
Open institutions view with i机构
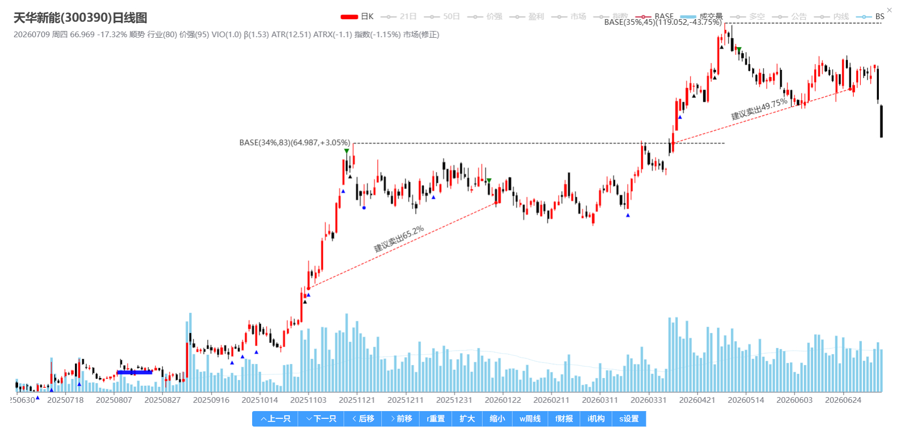[x=596, y=419]
